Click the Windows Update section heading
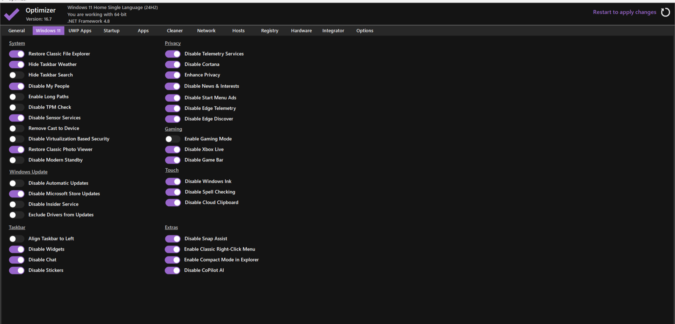The height and width of the screenshot is (324, 675). click(28, 172)
